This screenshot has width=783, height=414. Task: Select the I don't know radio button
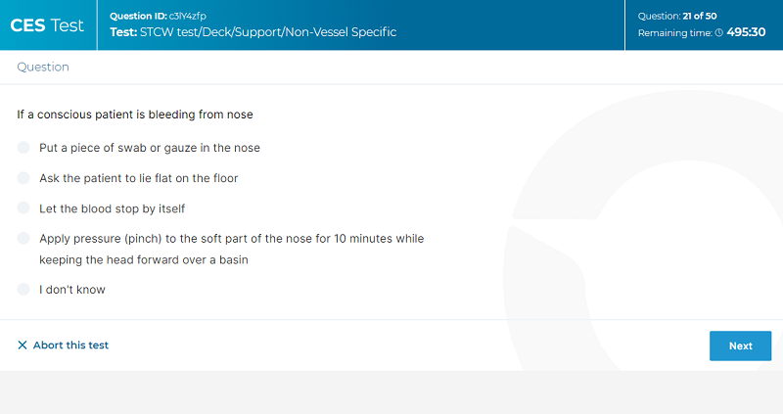point(23,289)
